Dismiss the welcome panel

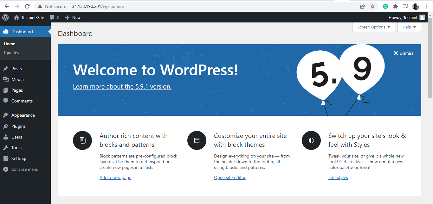click(404, 53)
